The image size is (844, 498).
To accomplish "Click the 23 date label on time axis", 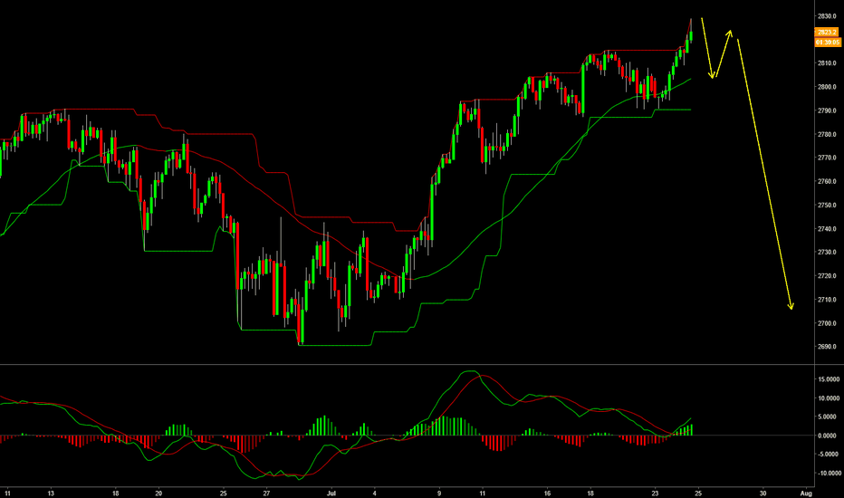I will [x=655, y=493].
